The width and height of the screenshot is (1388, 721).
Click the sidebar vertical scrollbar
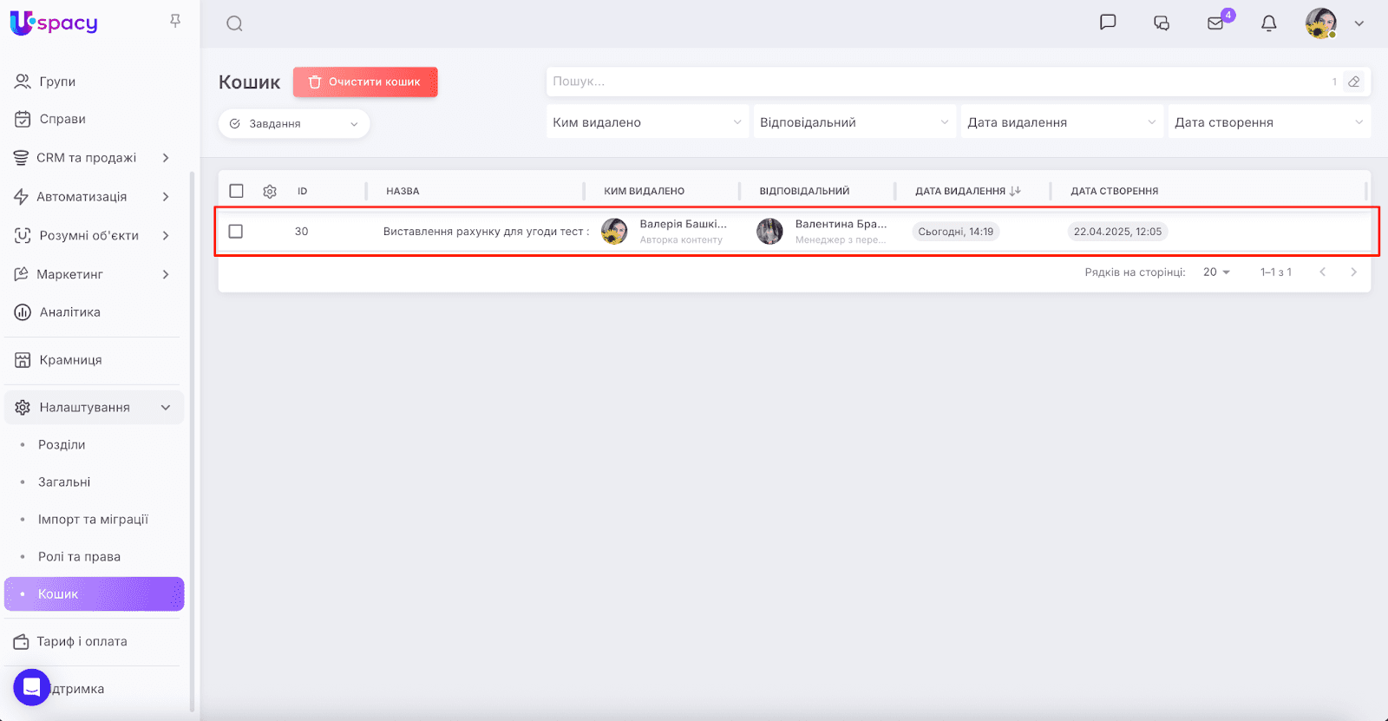[x=193, y=441]
